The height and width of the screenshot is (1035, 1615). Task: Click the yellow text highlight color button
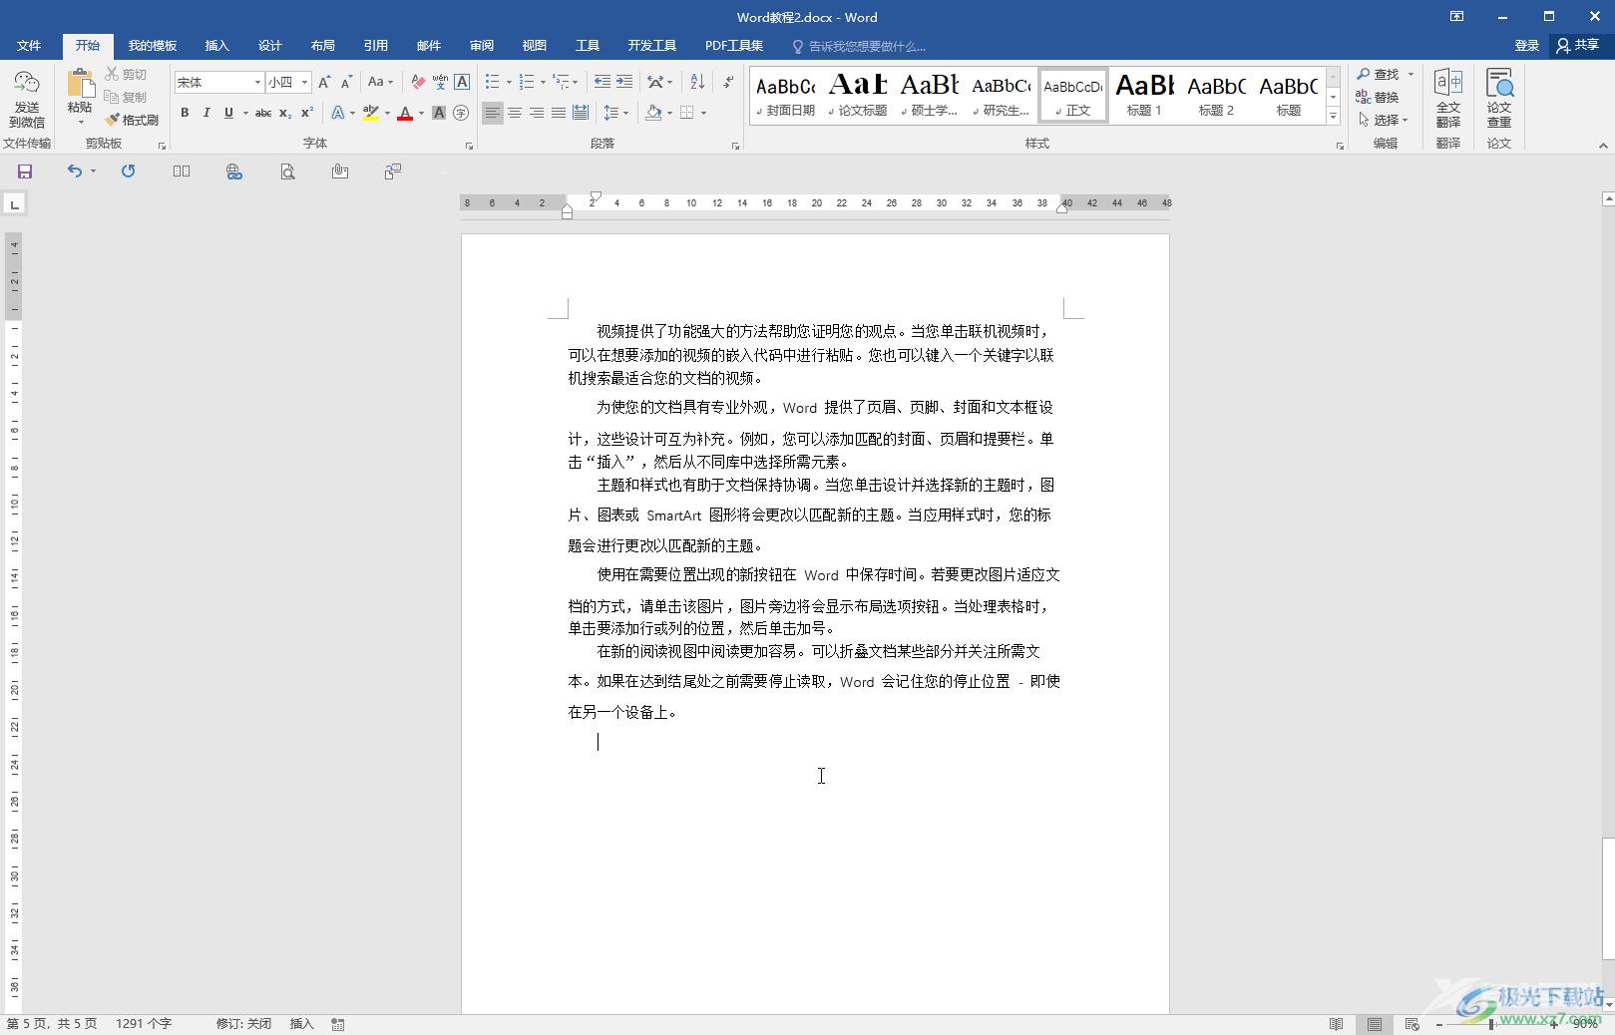pos(371,113)
